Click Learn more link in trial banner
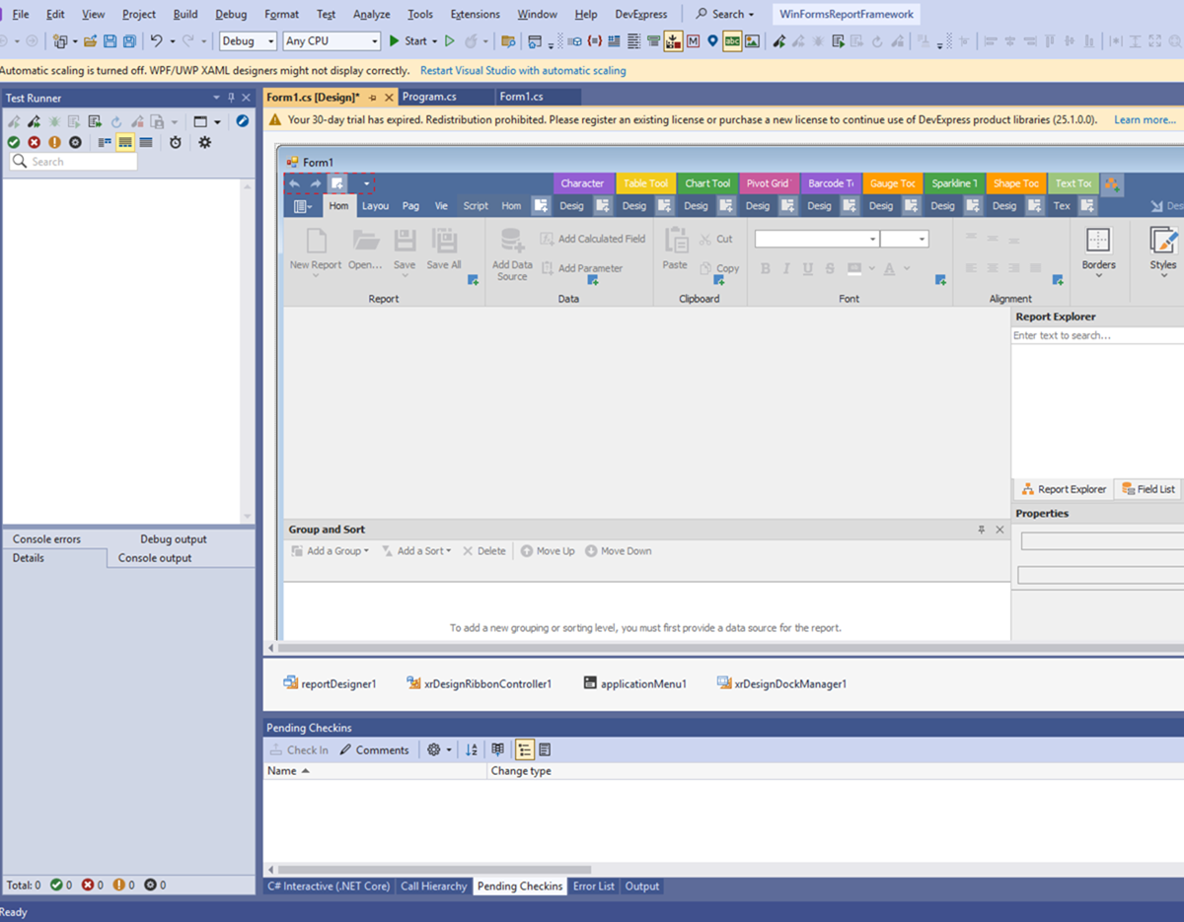 click(x=1145, y=119)
